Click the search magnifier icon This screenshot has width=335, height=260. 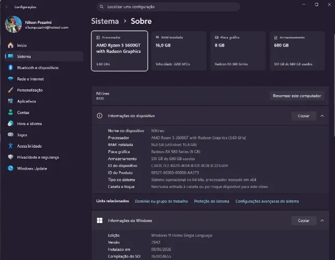point(101,7)
